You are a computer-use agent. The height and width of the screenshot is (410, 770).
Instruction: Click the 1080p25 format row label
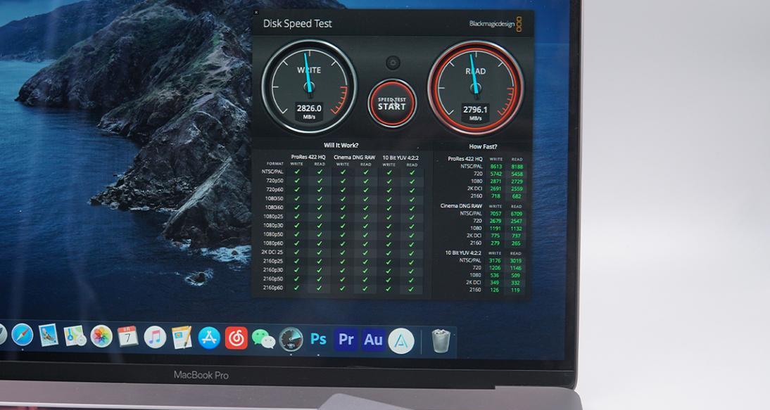273,217
